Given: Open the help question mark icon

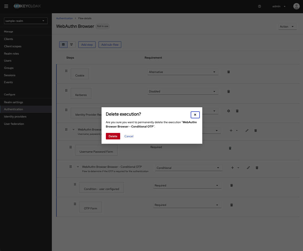Looking at the screenshot, I should click(x=260, y=6).
